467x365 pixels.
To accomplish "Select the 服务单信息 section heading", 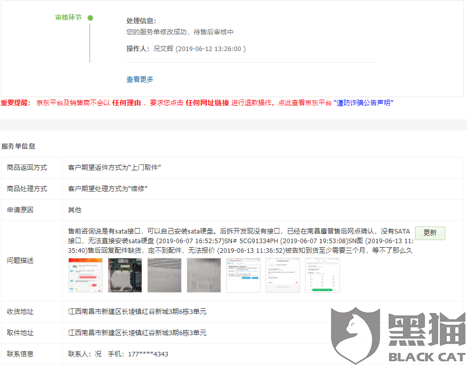I will (x=18, y=147).
